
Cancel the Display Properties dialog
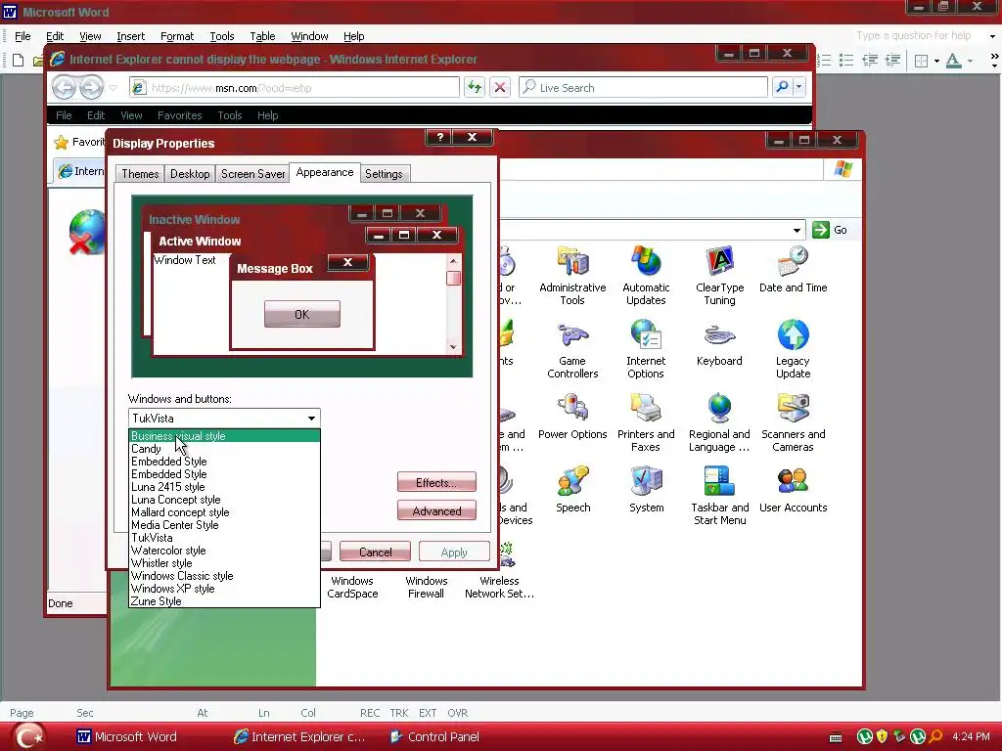coord(375,552)
